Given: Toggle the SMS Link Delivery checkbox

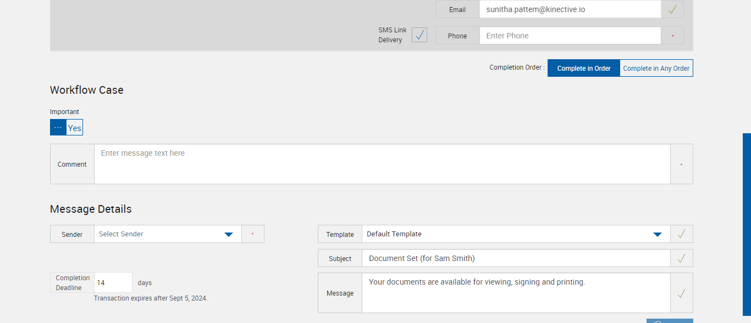Looking at the screenshot, I should 419,35.
